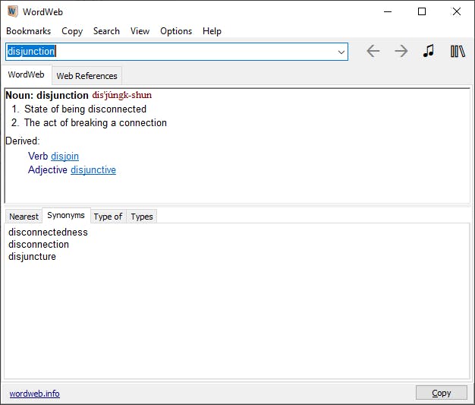Click the 'Noun: disjunction' heading
Viewport: 475px width, 405px height.
[x=47, y=95]
